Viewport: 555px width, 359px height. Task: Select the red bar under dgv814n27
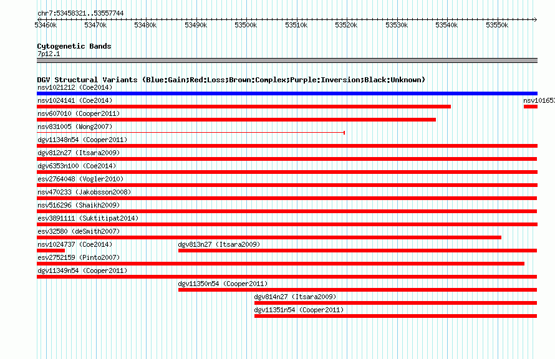pyautogui.click(x=396, y=303)
